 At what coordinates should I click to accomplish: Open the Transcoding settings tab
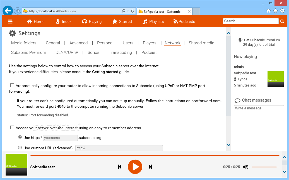coord(120,52)
